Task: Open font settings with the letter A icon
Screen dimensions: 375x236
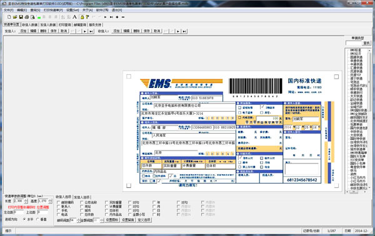Action: [74, 17]
